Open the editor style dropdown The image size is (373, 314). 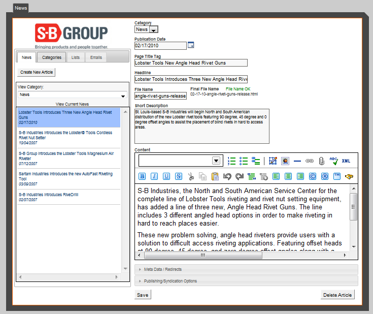(x=181, y=161)
